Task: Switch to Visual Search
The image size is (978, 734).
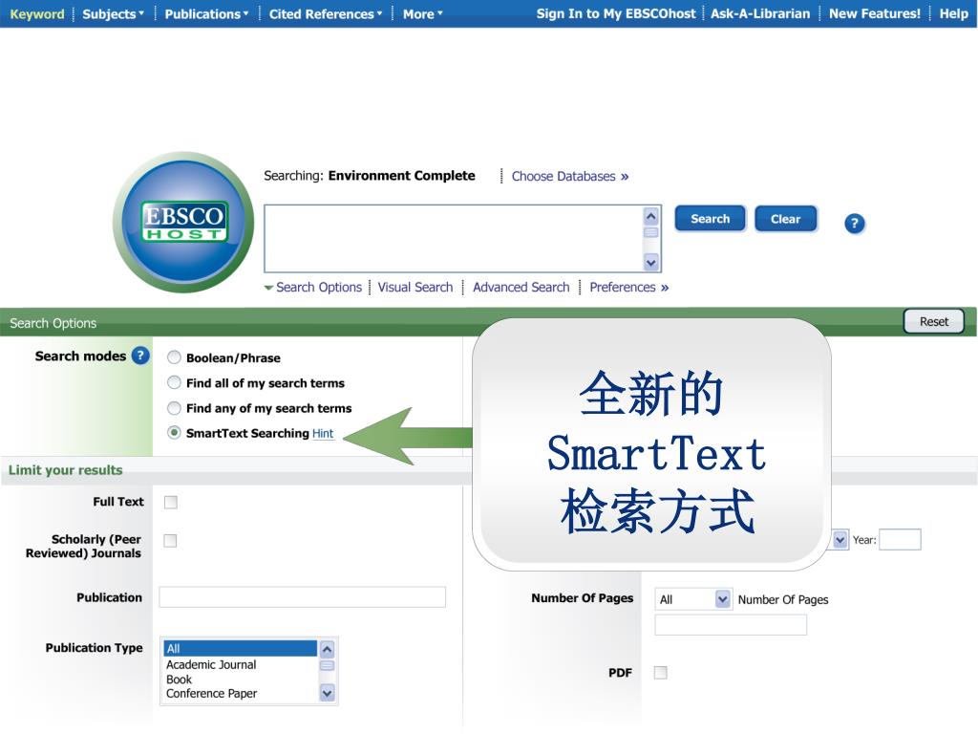Action: pos(415,287)
